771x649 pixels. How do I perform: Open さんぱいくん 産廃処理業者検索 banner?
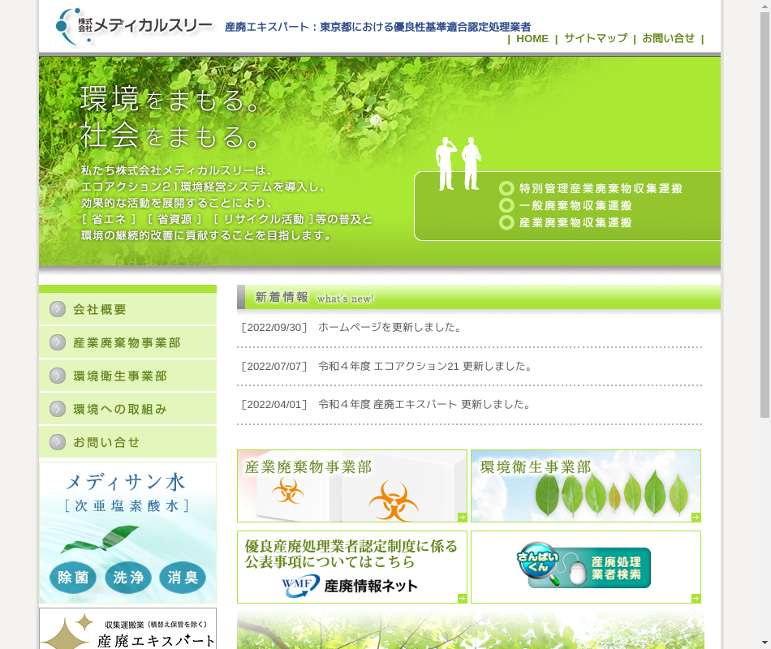(x=586, y=567)
